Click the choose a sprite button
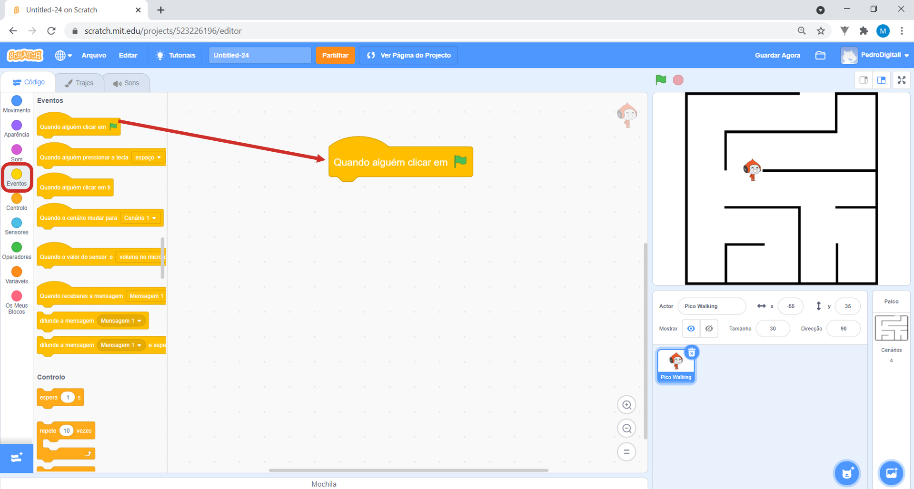Screen dimensions: 914x489 847,473
